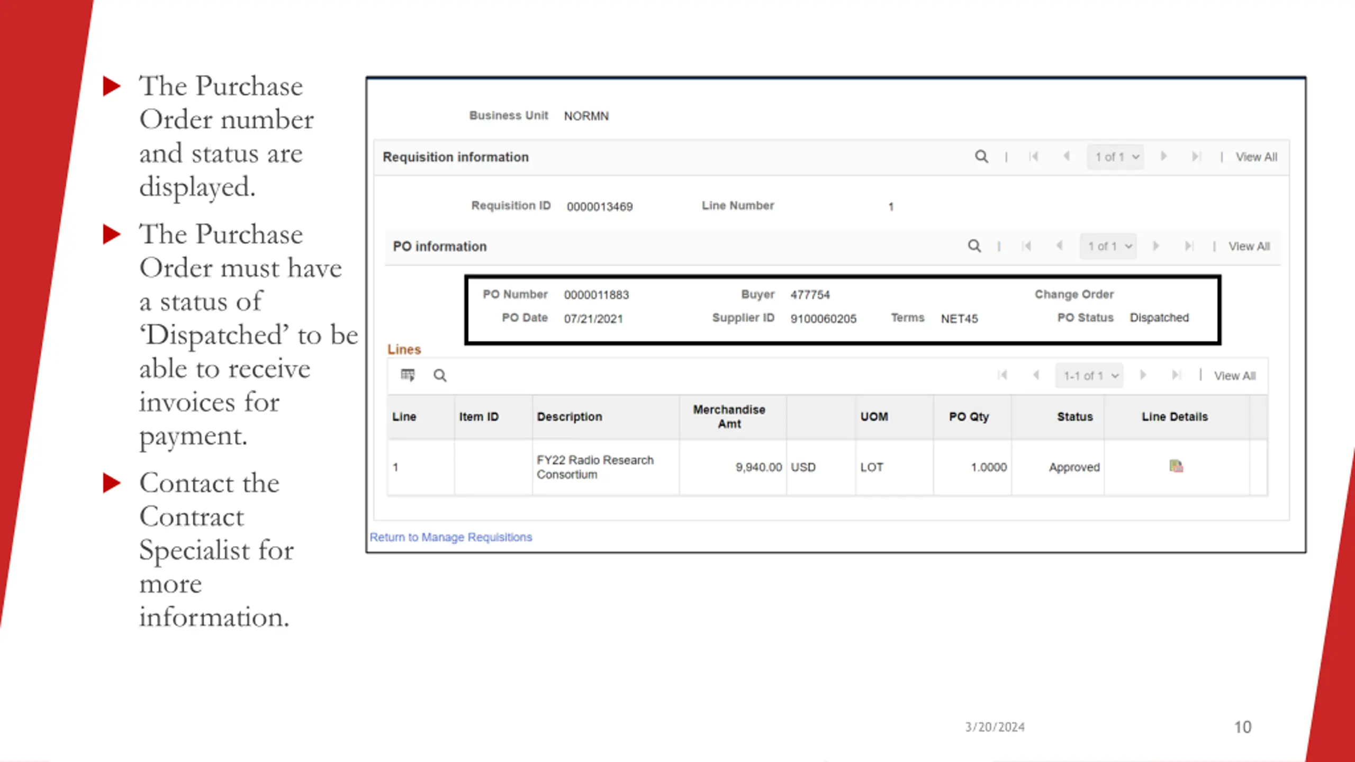The width and height of the screenshot is (1355, 762).
Task: Go to last row in Lines grid
Action: pyautogui.click(x=1176, y=375)
